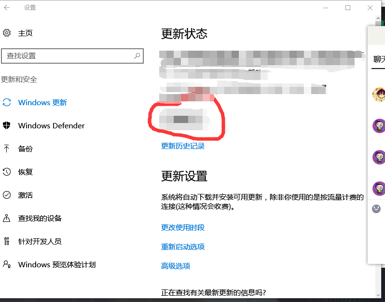Click the back arrow in Settings title bar
Viewport: 385px width, 302px height.
click(x=7, y=8)
